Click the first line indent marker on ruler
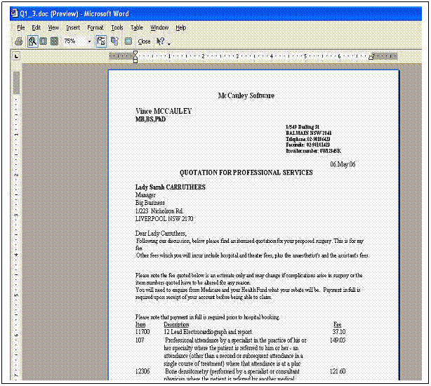Screen dimensions: 431x386 point(135,53)
